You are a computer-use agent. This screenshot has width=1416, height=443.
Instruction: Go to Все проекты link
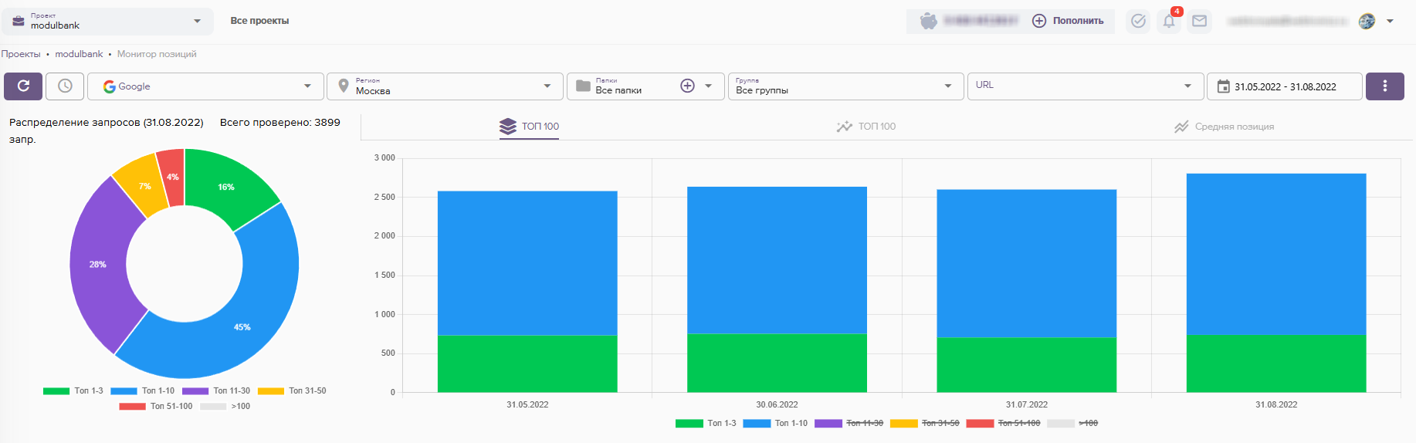pyautogui.click(x=259, y=21)
